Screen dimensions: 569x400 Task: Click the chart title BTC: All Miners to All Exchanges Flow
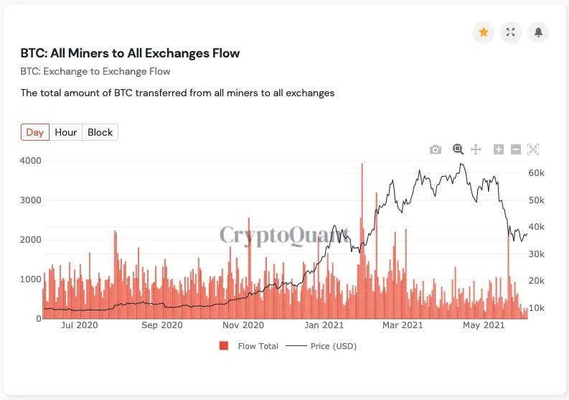[130, 53]
